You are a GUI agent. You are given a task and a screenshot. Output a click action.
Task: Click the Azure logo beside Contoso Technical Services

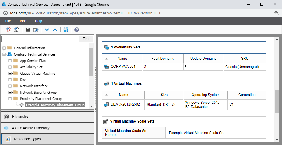[x=10, y=54]
